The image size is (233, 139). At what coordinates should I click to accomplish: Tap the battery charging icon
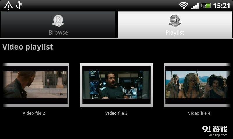pos(206,6)
